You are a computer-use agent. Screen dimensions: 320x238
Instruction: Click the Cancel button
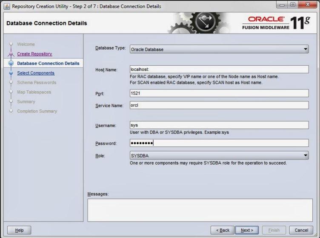pyautogui.click(x=301, y=230)
